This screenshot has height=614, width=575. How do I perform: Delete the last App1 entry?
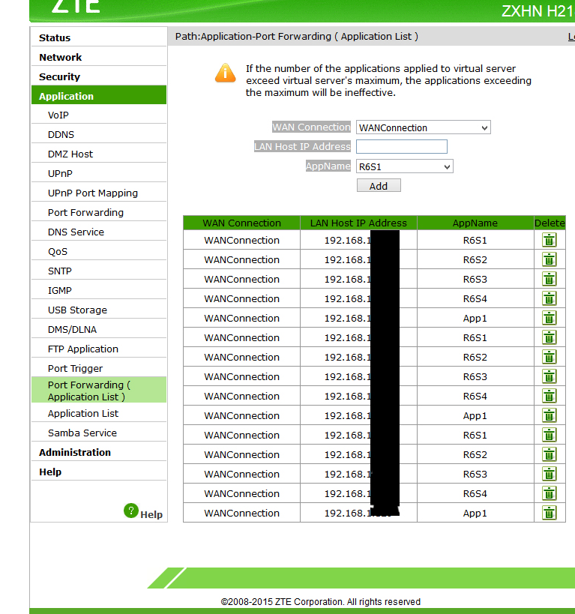(550, 513)
